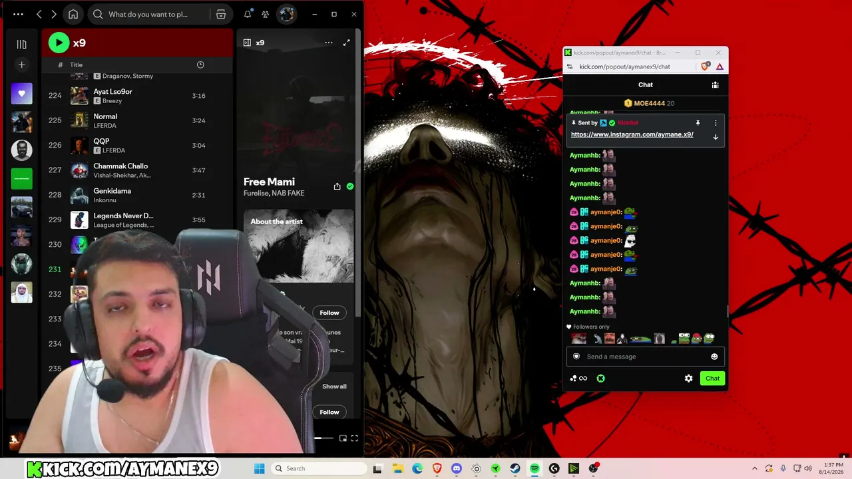Play the x9 playlist
Image resolution: width=852 pixels, height=479 pixels.
pyautogui.click(x=59, y=43)
